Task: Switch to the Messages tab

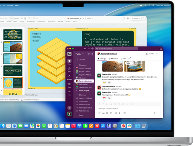Action: tap(102, 59)
